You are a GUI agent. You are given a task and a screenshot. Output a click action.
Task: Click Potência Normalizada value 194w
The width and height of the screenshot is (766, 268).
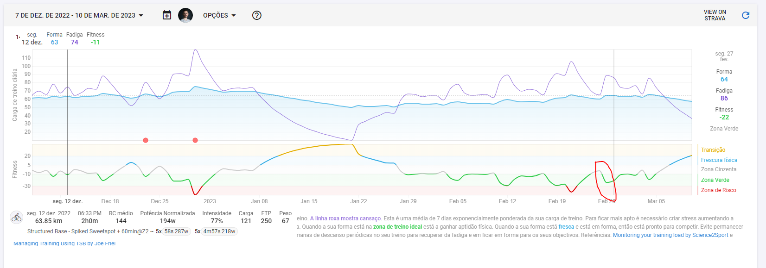click(x=167, y=221)
